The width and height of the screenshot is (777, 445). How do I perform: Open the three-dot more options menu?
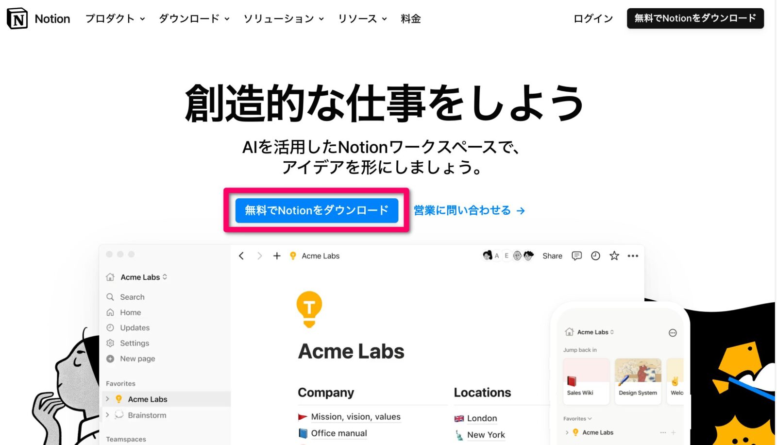pyautogui.click(x=633, y=256)
